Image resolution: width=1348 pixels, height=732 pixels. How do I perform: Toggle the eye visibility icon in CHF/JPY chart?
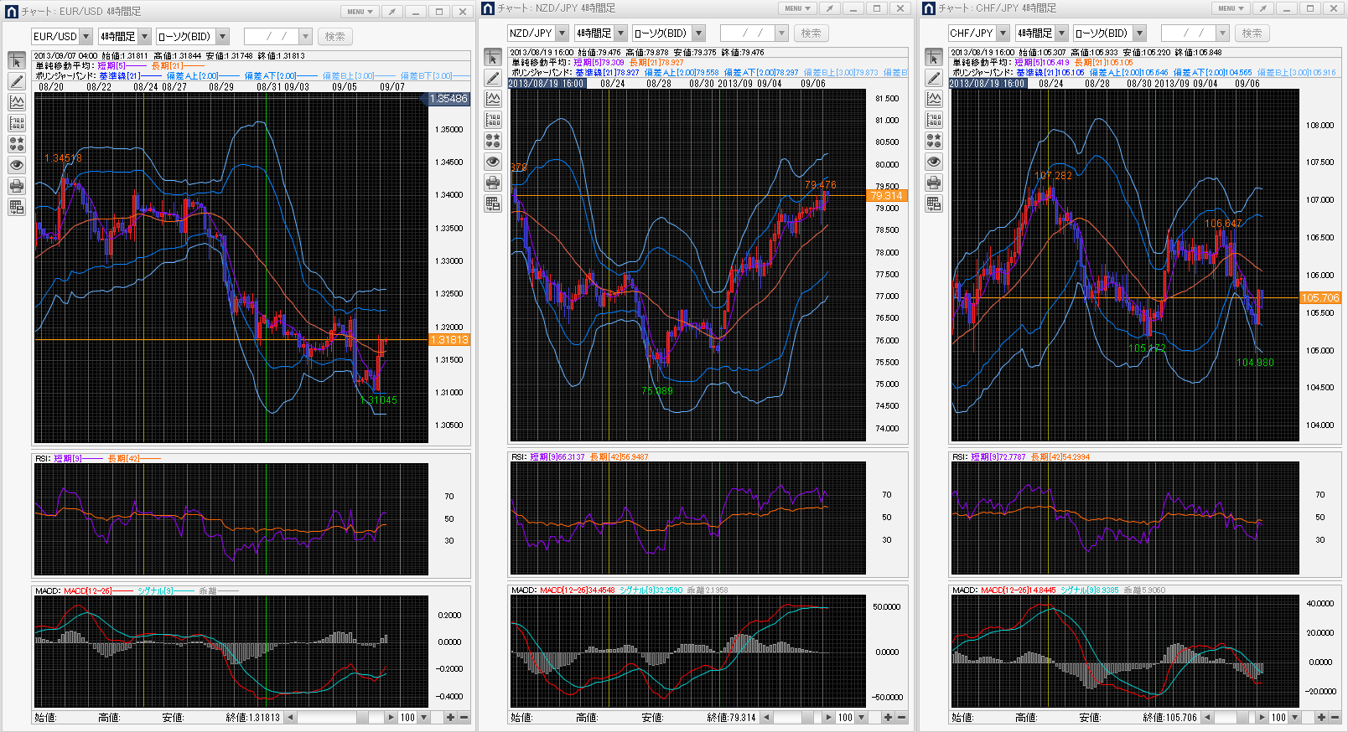(934, 162)
